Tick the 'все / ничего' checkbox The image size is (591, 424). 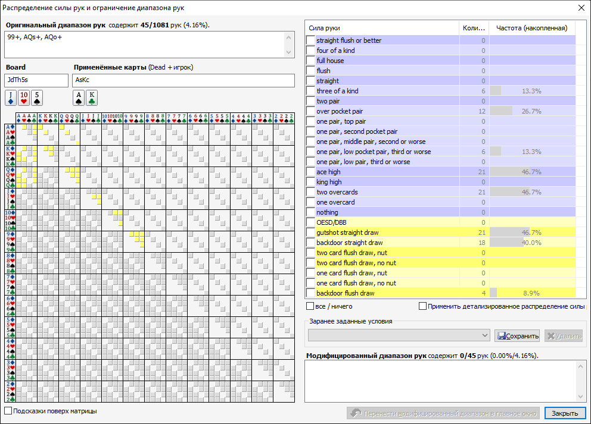point(310,306)
